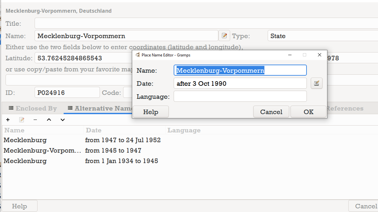
Task: Open the Type combo box showing State
Action: pos(322,36)
